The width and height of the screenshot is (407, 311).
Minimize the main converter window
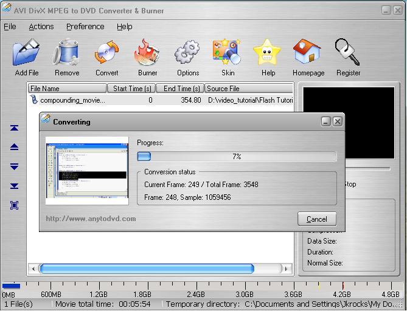tap(386, 10)
